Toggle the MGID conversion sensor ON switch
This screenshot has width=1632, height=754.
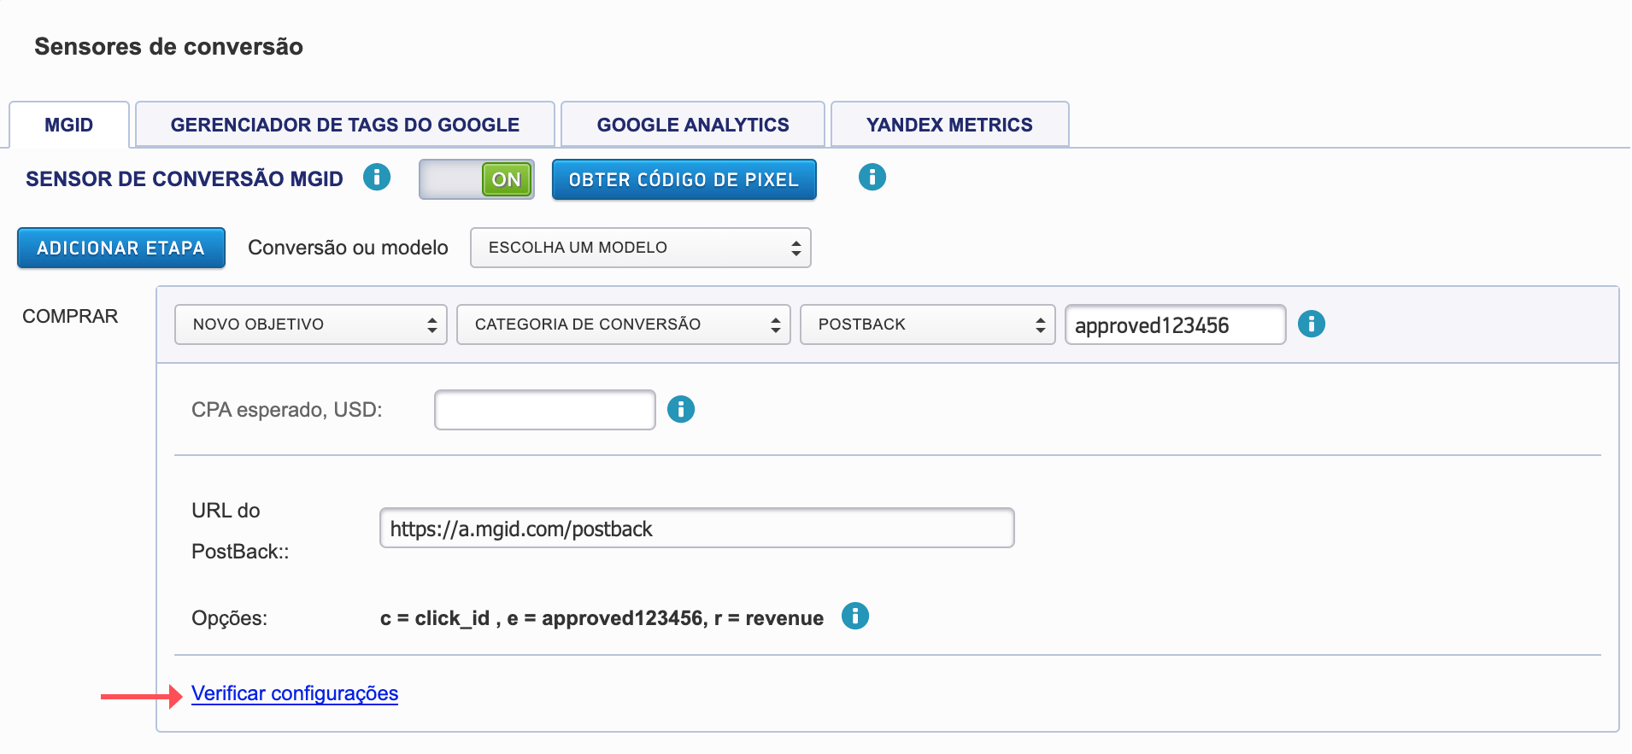click(x=477, y=179)
